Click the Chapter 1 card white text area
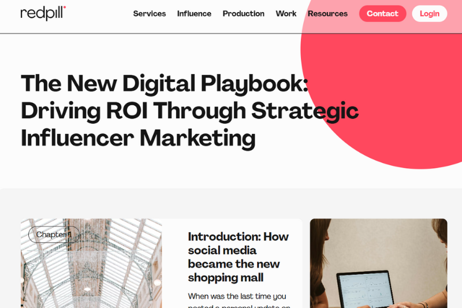Image resolution: width=462 pixels, height=308 pixels. (x=232, y=263)
